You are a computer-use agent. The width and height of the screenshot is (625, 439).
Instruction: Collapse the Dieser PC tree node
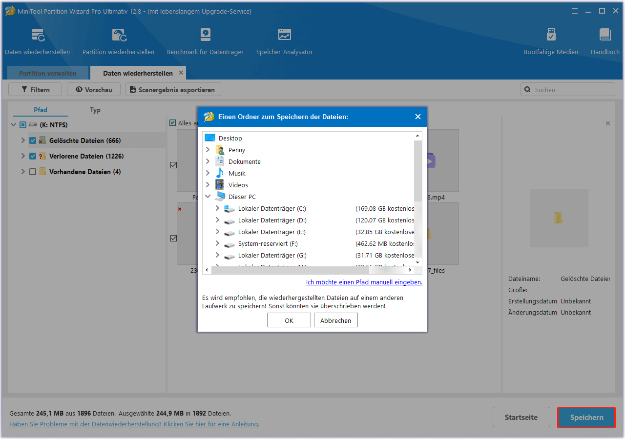pos(208,197)
